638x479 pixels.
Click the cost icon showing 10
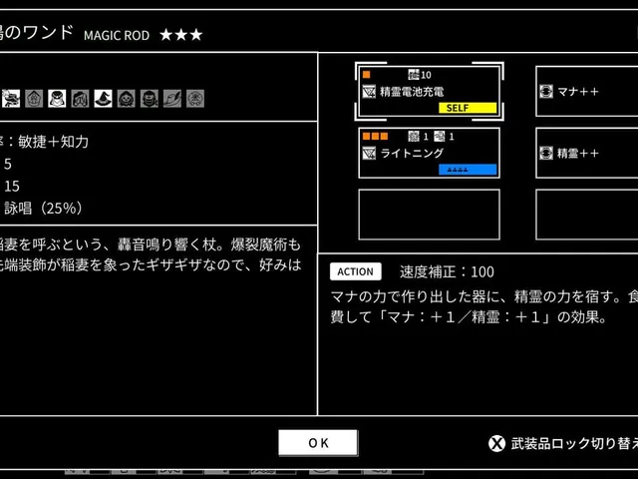tap(414, 75)
